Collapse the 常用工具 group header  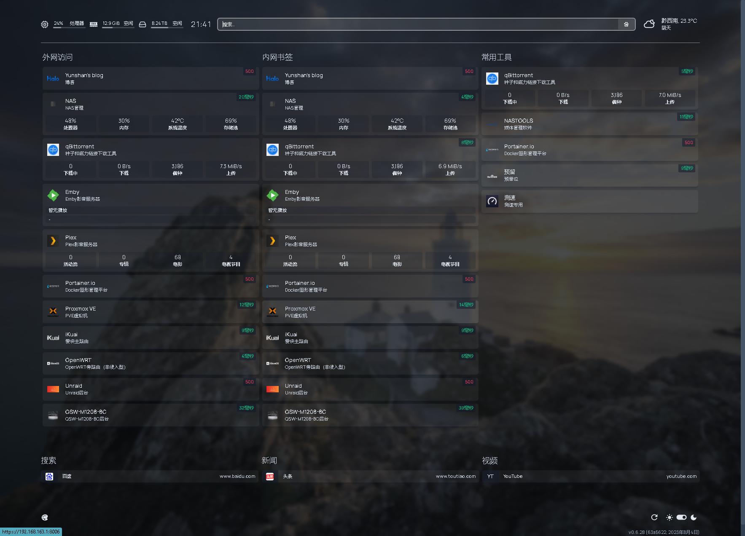click(497, 57)
